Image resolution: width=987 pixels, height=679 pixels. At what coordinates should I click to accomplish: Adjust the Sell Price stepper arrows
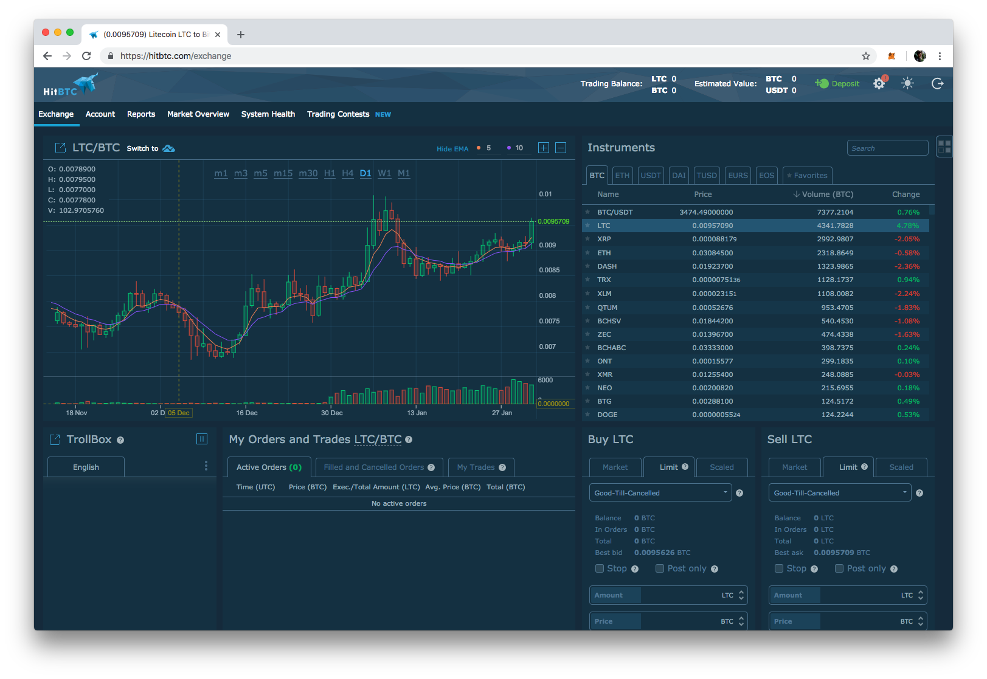(921, 621)
